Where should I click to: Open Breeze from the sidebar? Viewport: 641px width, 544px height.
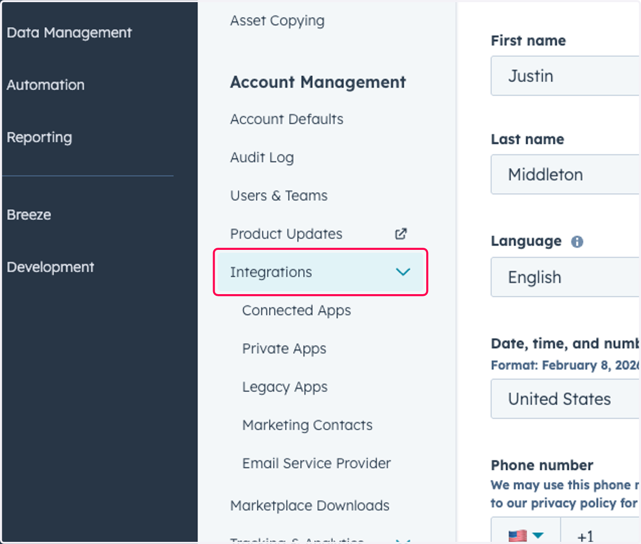[x=29, y=215]
